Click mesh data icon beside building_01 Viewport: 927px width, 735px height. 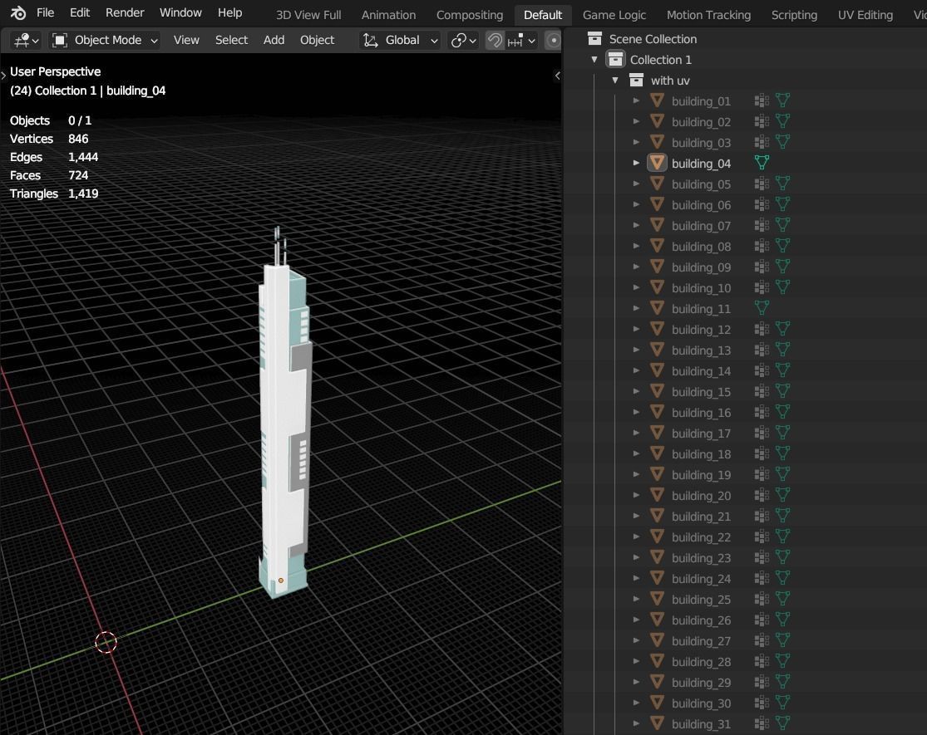point(782,100)
